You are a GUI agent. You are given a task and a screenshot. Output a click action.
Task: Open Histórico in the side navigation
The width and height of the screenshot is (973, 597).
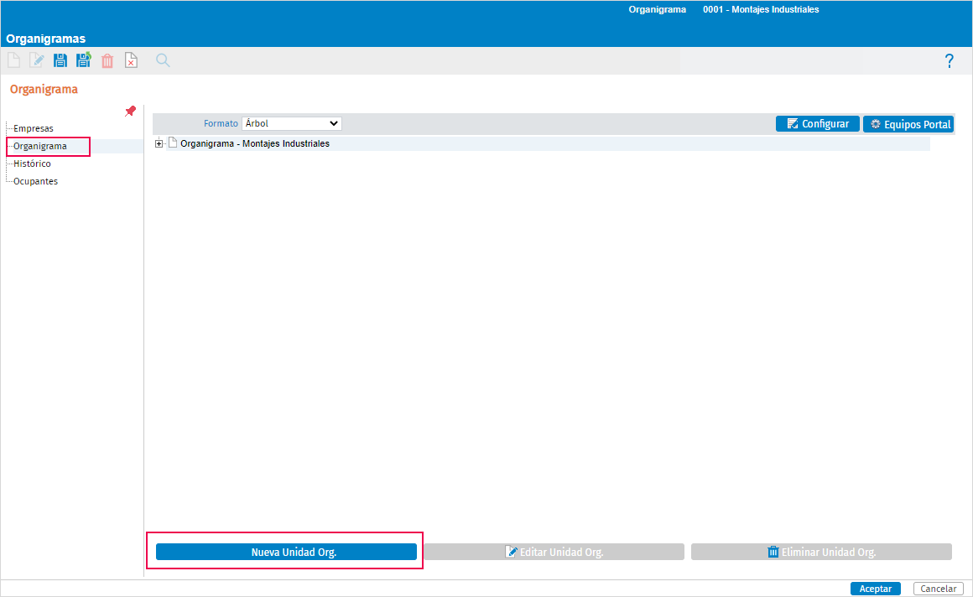pyautogui.click(x=32, y=164)
